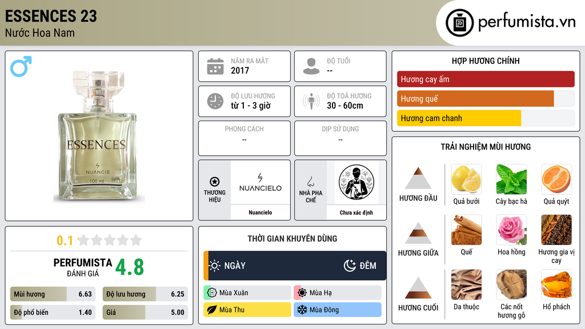Select the Mùa Đông season chip

click(338, 310)
